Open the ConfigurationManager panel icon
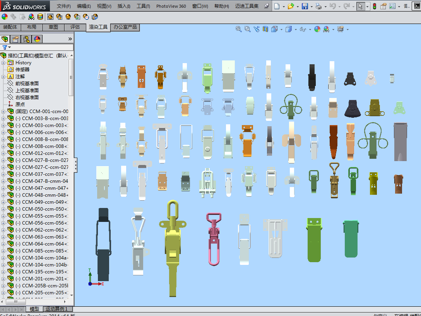421x316 pixels. pos(26,39)
